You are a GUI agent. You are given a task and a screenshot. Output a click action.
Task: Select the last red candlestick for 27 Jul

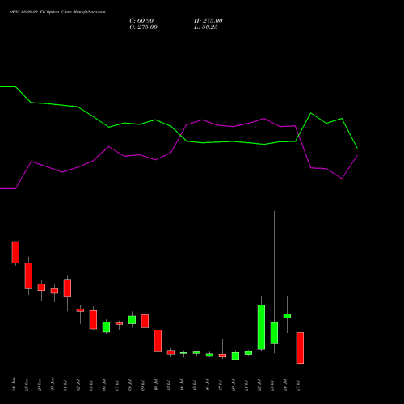point(300,347)
